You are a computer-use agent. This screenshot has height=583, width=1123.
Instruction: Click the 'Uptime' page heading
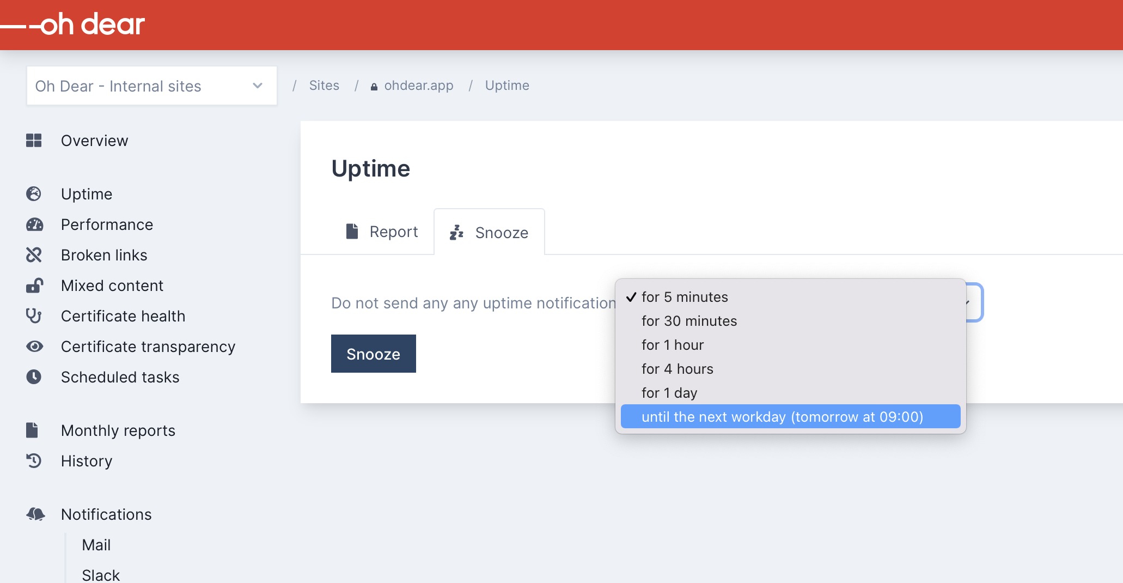(x=371, y=168)
